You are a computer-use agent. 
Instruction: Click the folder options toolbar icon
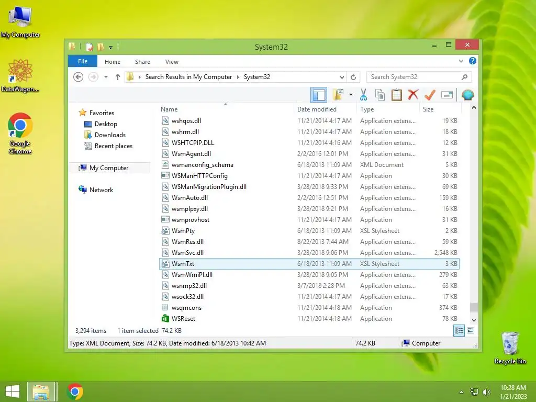(339, 95)
